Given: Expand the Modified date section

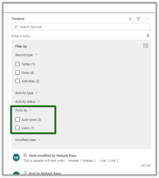Looking at the screenshot, I should tap(39, 140).
